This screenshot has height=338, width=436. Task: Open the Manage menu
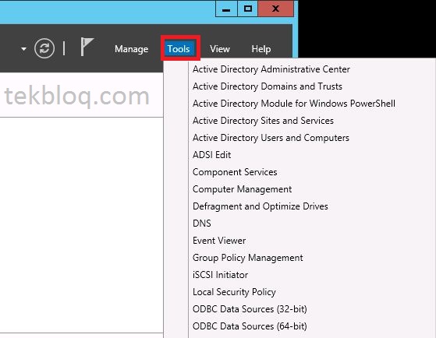(x=131, y=49)
